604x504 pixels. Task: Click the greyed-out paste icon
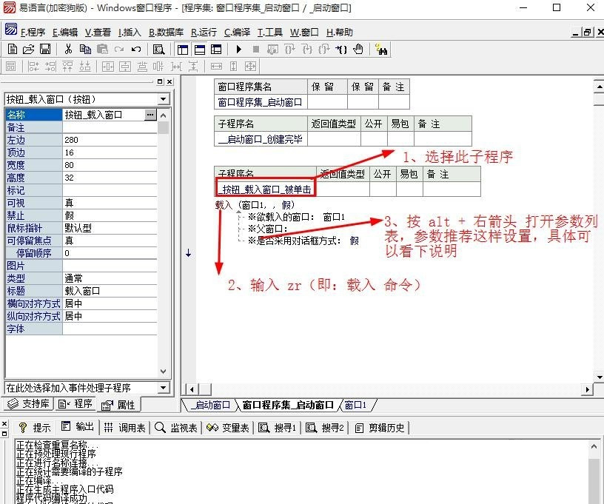tap(102, 50)
